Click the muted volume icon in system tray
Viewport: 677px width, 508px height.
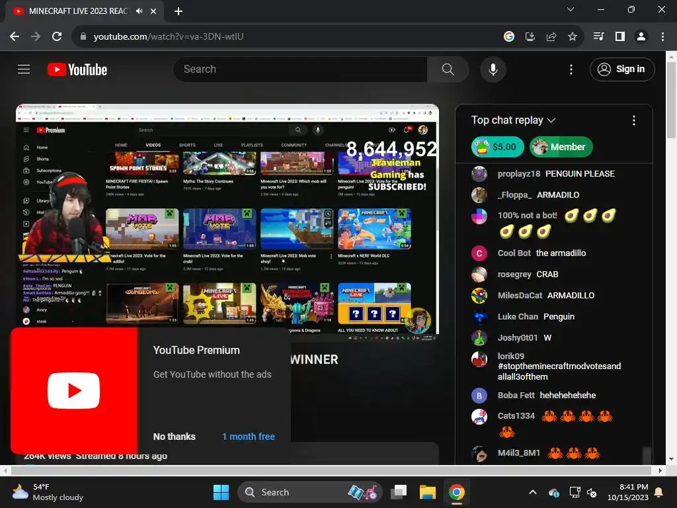[x=592, y=492]
